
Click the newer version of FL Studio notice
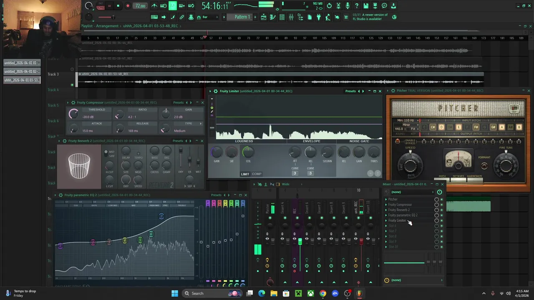[x=370, y=17]
